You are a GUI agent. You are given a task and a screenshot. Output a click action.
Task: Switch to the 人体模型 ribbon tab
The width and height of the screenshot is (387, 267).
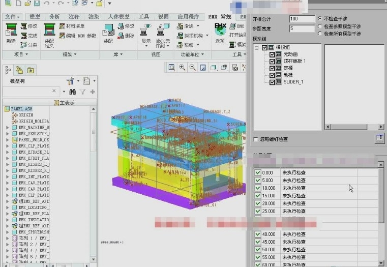tap(118, 17)
